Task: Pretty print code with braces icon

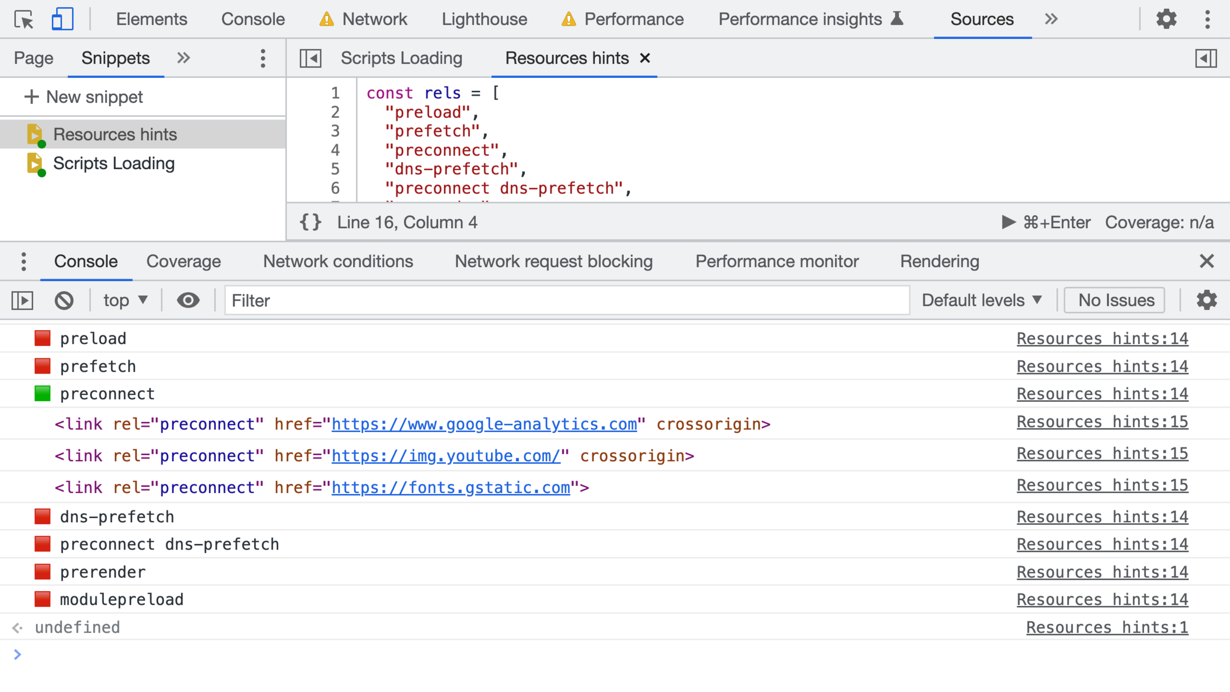Action: click(x=311, y=222)
